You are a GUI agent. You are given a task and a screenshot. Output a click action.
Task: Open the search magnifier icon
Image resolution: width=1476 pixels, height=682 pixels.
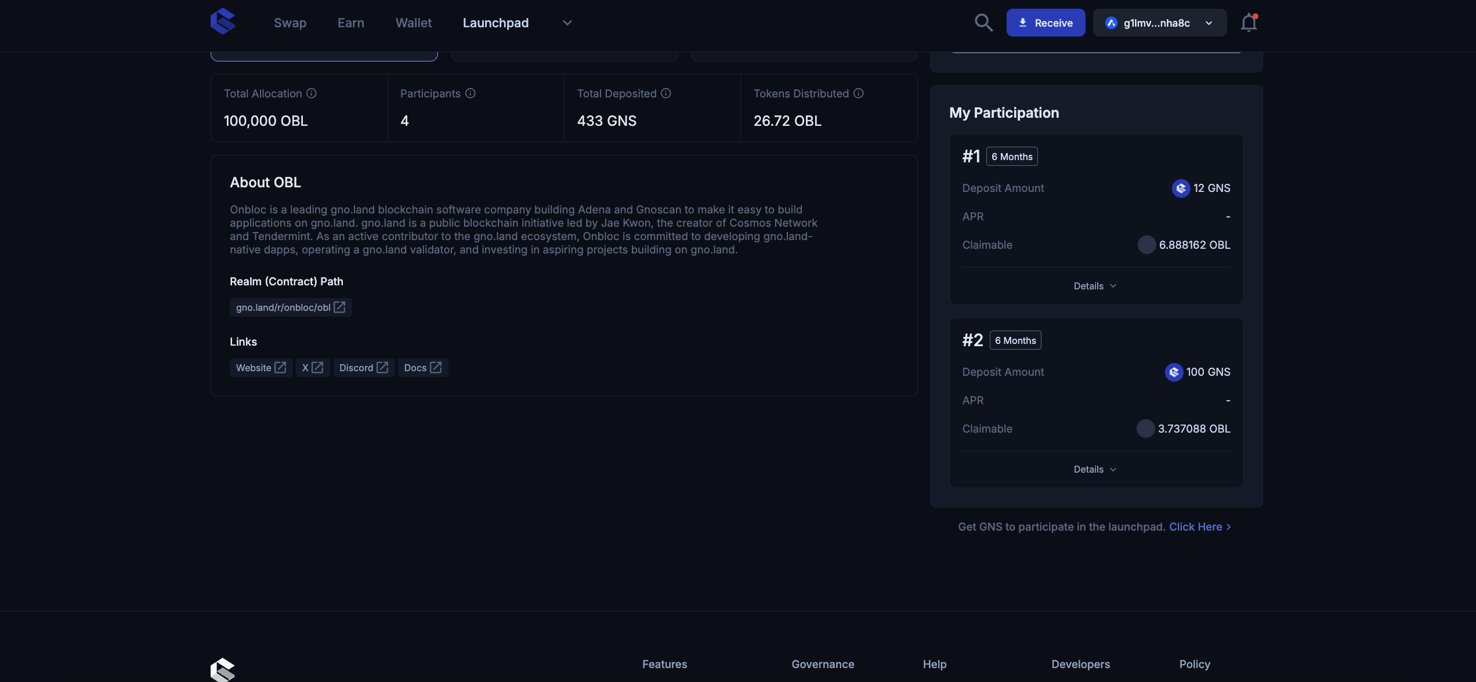983,23
